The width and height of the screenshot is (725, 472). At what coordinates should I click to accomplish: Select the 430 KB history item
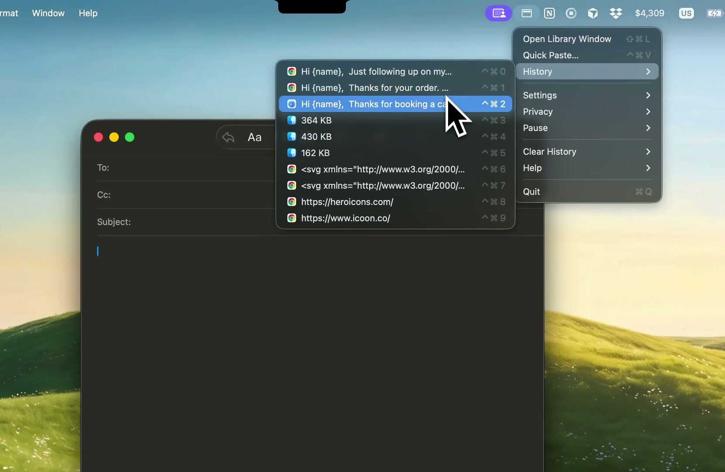(x=395, y=136)
